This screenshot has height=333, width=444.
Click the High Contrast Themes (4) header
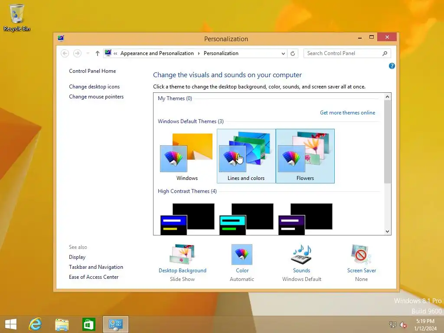point(187,191)
